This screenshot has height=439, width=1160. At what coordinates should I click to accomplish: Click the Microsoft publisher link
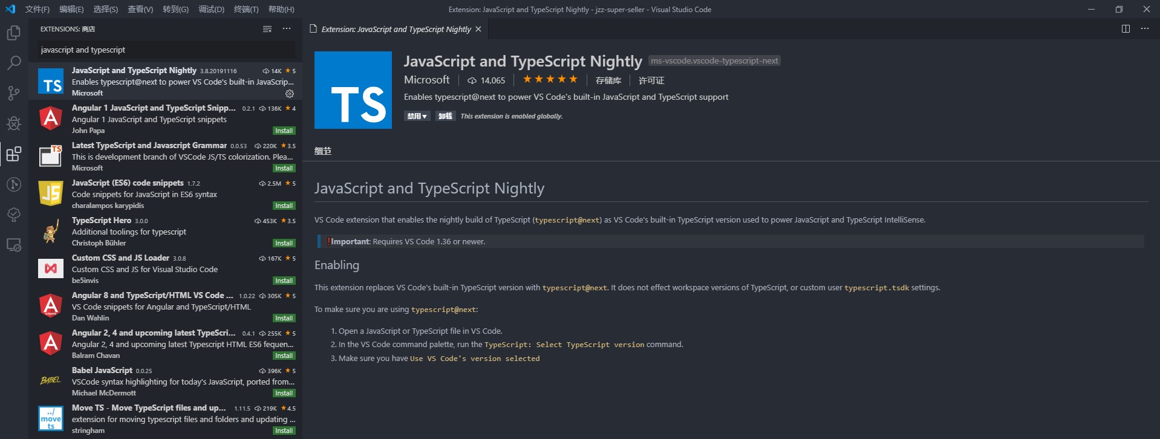(427, 80)
